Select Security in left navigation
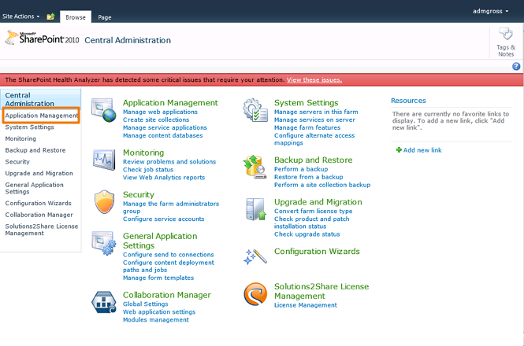524x346 pixels. tap(17, 161)
